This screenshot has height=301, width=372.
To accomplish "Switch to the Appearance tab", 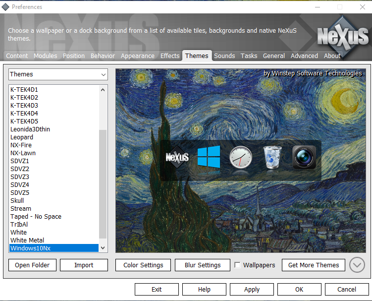I will click(137, 56).
